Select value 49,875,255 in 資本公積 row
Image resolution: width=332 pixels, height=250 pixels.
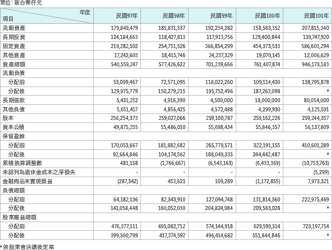click(126, 127)
